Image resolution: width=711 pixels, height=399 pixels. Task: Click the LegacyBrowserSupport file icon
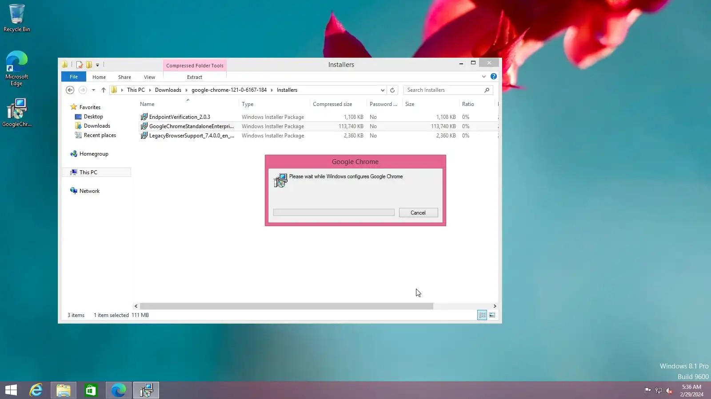pos(144,136)
